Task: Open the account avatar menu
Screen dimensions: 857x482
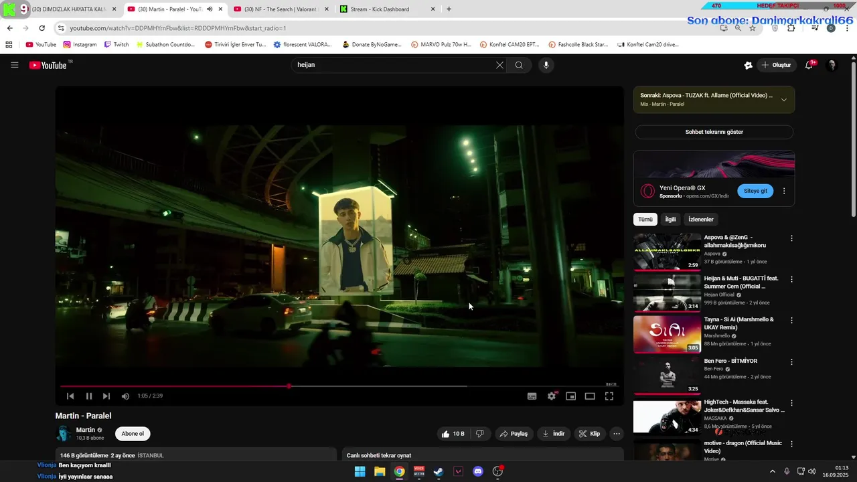Action: point(832,65)
